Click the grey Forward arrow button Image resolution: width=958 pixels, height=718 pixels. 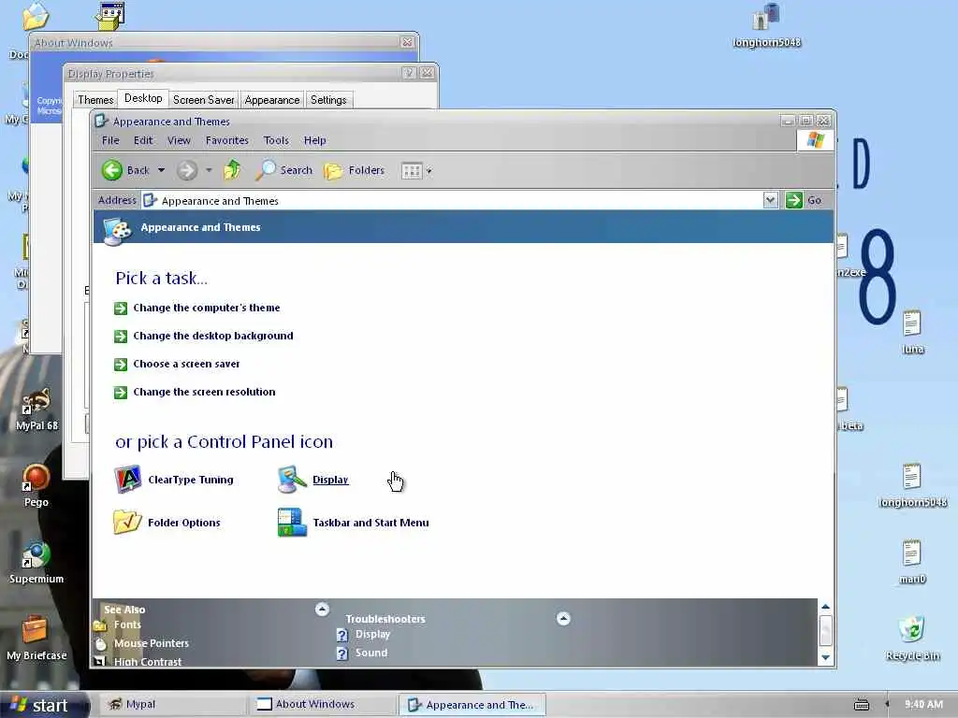tap(187, 170)
